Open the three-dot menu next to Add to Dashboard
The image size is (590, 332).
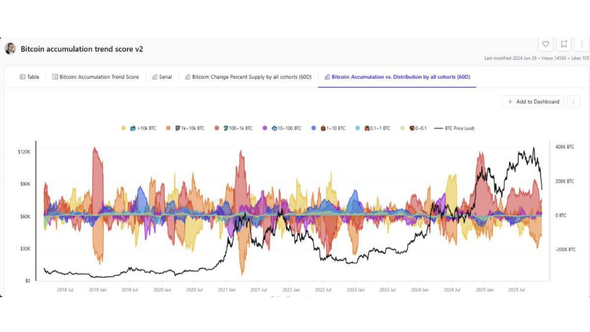(573, 101)
